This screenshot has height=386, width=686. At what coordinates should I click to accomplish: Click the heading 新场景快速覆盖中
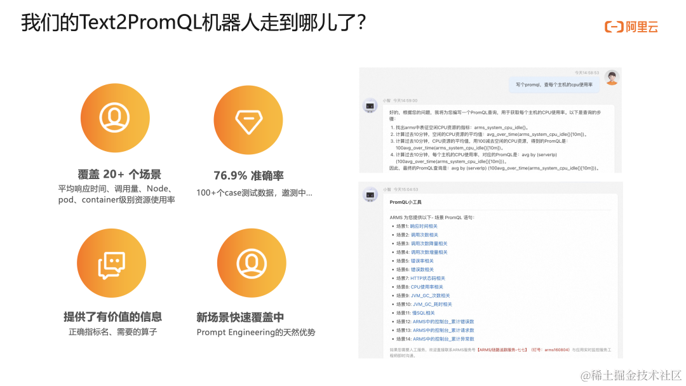click(x=240, y=317)
